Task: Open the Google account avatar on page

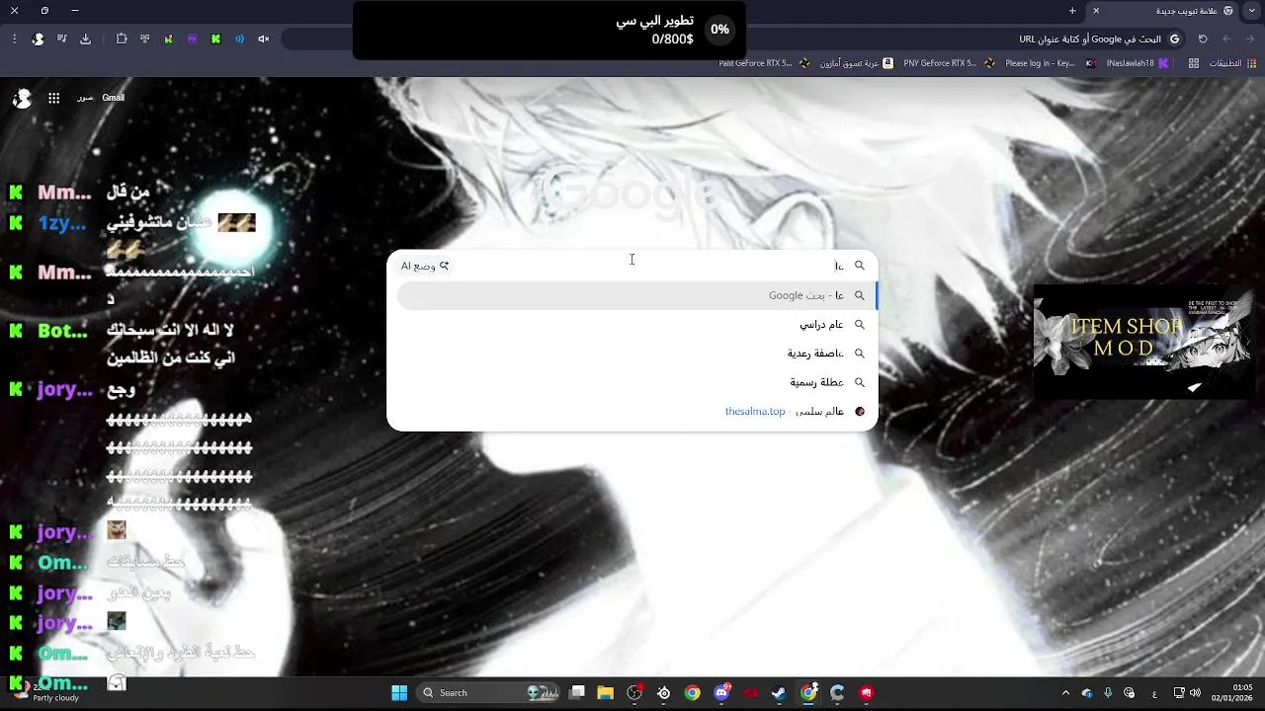Action: pyautogui.click(x=22, y=98)
